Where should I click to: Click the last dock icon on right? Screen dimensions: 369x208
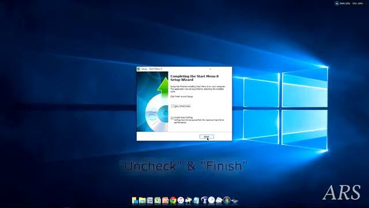(235, 200)
